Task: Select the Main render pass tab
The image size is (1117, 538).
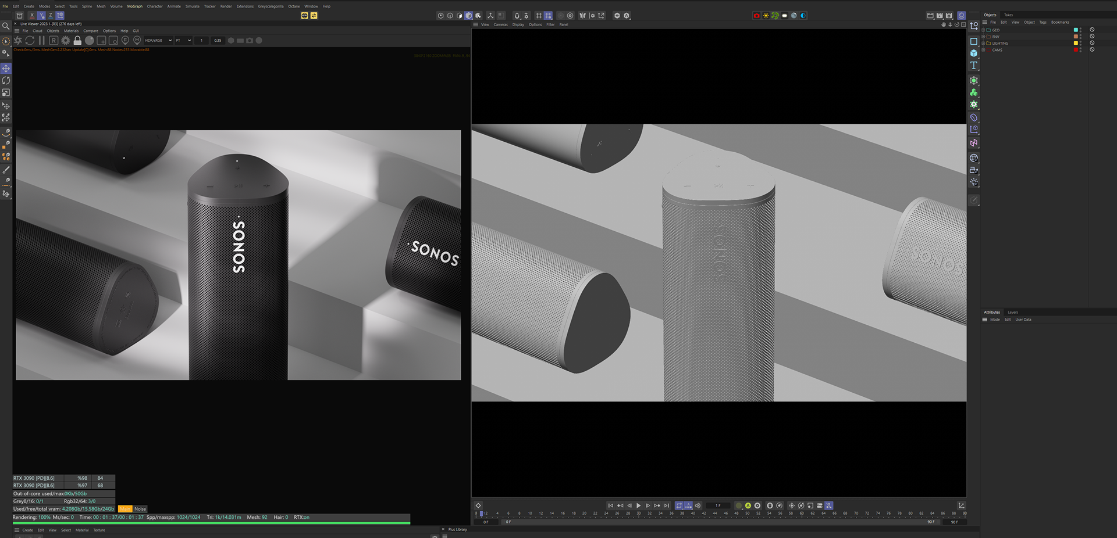Action: point(125,509)
